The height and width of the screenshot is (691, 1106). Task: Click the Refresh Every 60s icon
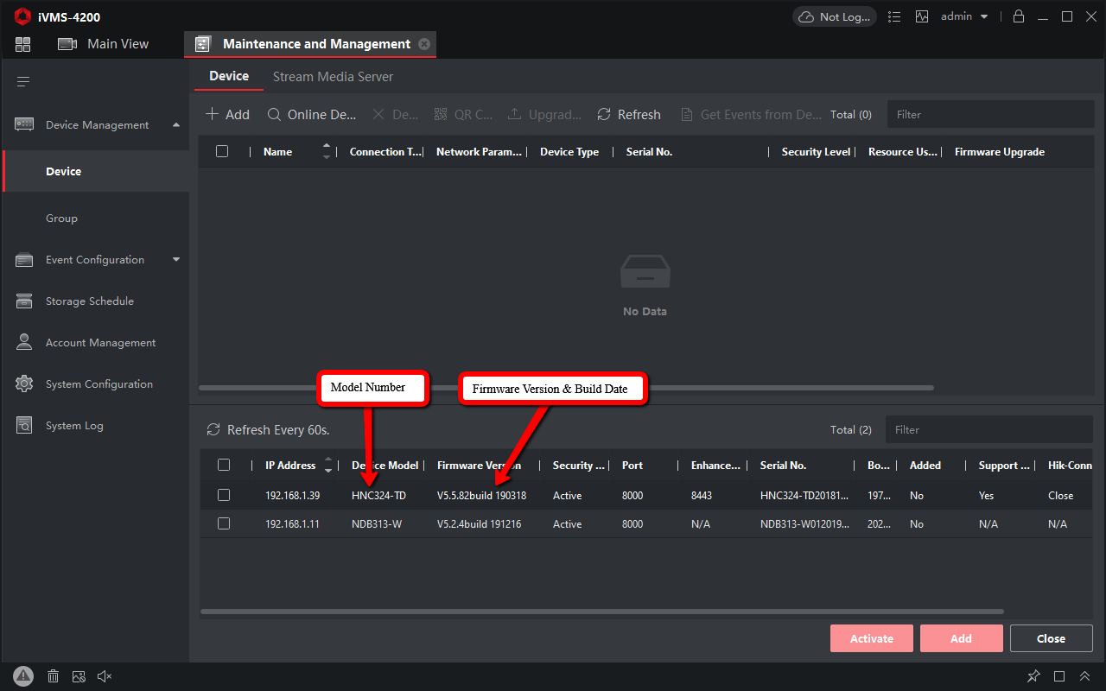tap(213, 430)
